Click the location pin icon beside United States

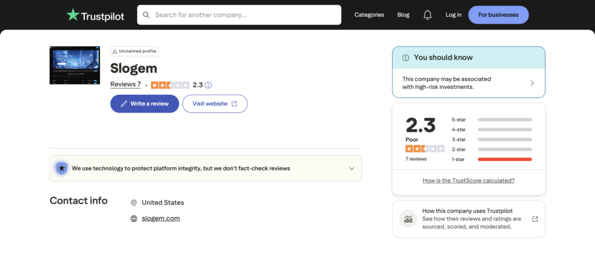(x=134, y=203)
